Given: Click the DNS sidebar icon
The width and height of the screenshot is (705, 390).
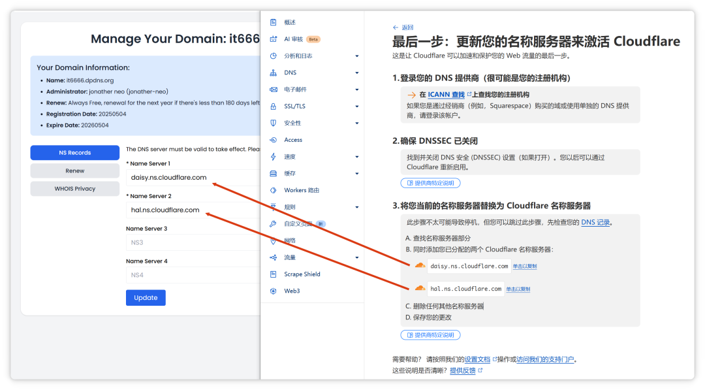Looking at the screenshot, I should coord(273,73).
